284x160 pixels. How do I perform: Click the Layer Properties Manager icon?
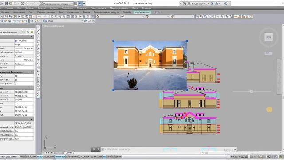32,21
